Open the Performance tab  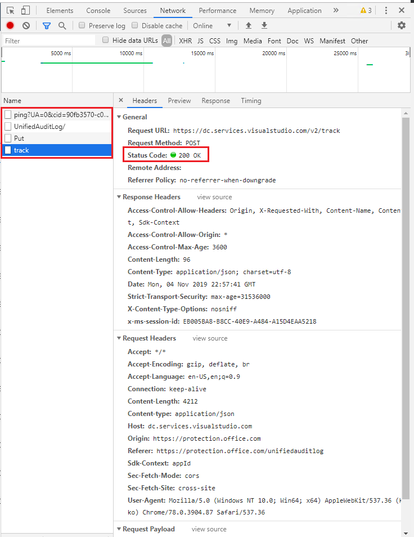click(218, 11)
